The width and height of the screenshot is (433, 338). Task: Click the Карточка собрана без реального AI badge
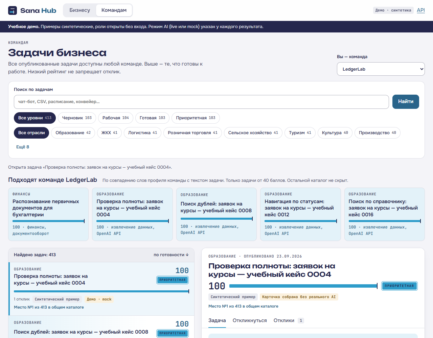[299, 297]
